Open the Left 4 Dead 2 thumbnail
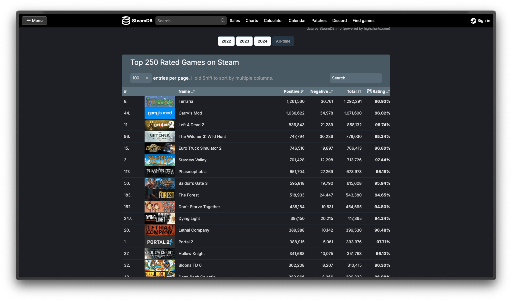 160,125
